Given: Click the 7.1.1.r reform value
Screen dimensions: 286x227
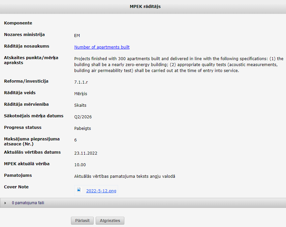Looking at the screenshot, I should tap(81, 82).
